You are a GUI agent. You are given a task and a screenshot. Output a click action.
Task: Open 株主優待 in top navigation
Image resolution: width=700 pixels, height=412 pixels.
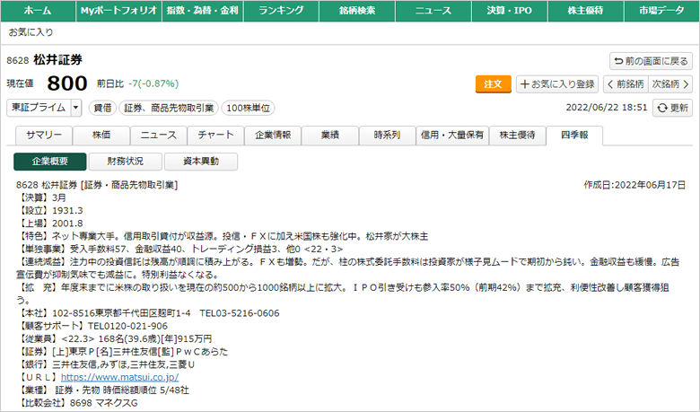585,11
